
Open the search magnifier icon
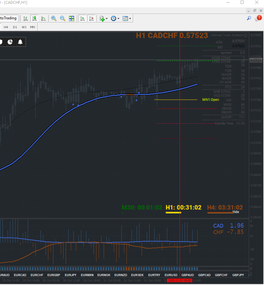click(249, 19)
